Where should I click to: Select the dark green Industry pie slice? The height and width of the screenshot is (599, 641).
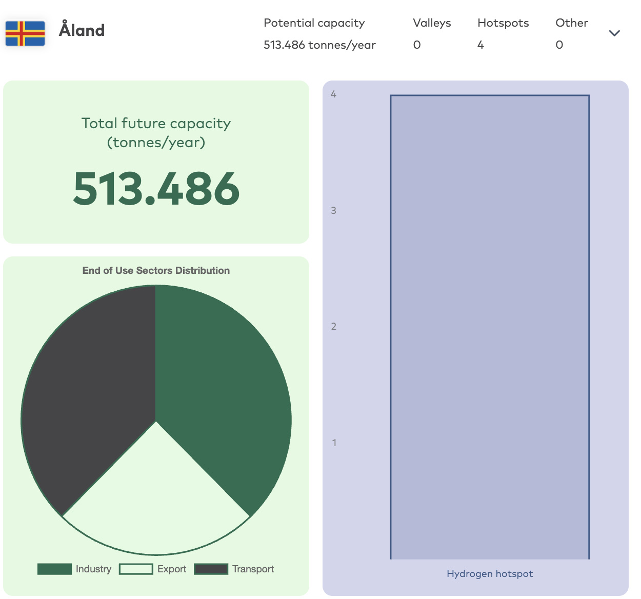click(x=221, y=390)
